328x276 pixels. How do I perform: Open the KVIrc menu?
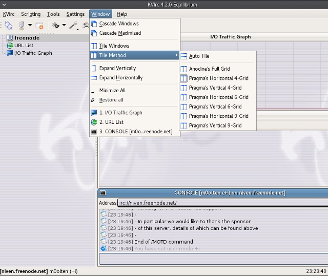pos(9,14)
